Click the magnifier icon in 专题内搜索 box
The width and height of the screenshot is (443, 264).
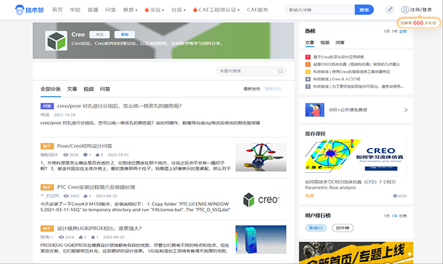point(280,71)
